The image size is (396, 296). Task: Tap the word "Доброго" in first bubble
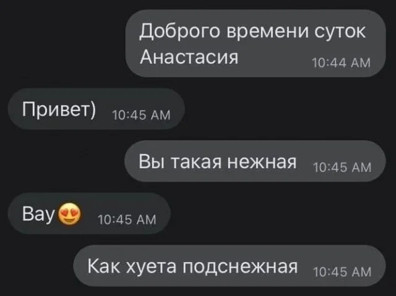179,32
